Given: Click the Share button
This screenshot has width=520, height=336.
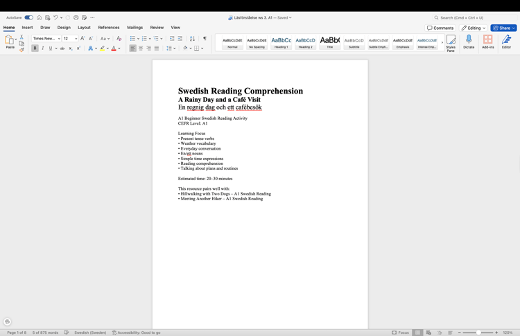Looking at the screenshot, I should [x=504, y=28].
